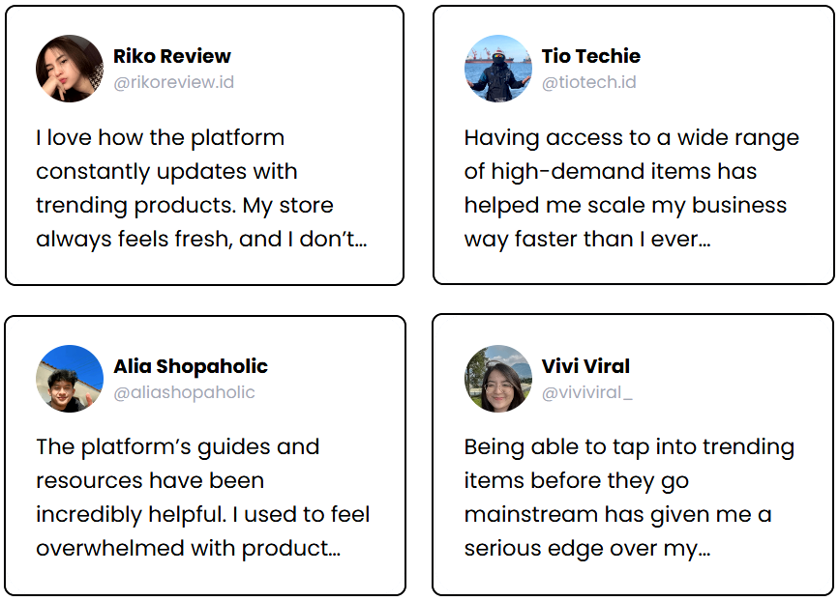Open the Alia Shopaholic name heading
The width and height of the screenshot is (839, 601).
[x=191, y=366]
